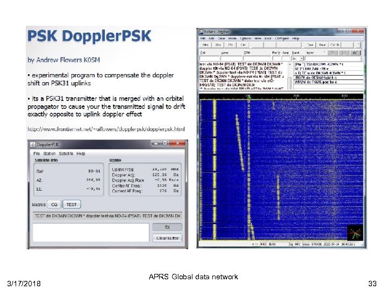Click the TX button in DopplerPSK

click(167, 227)
